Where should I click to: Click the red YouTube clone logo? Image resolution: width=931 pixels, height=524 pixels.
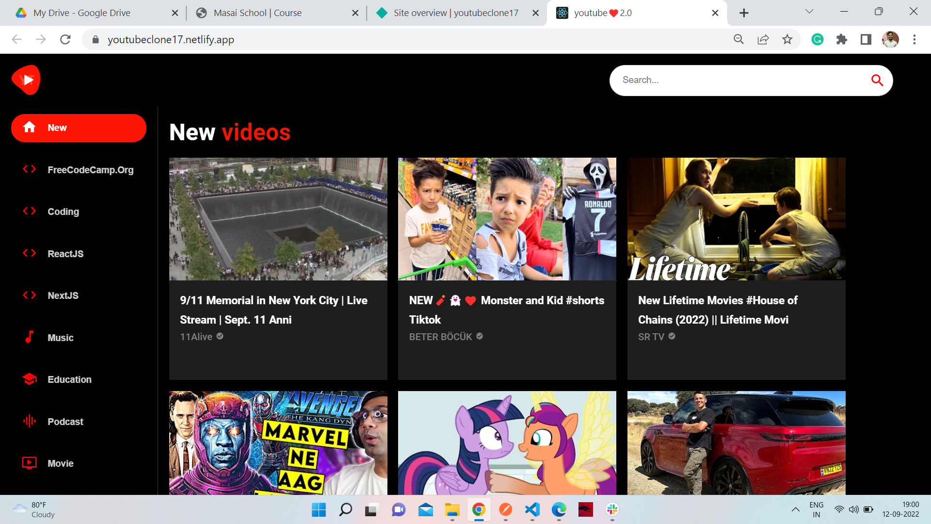(x=26, y=80)
